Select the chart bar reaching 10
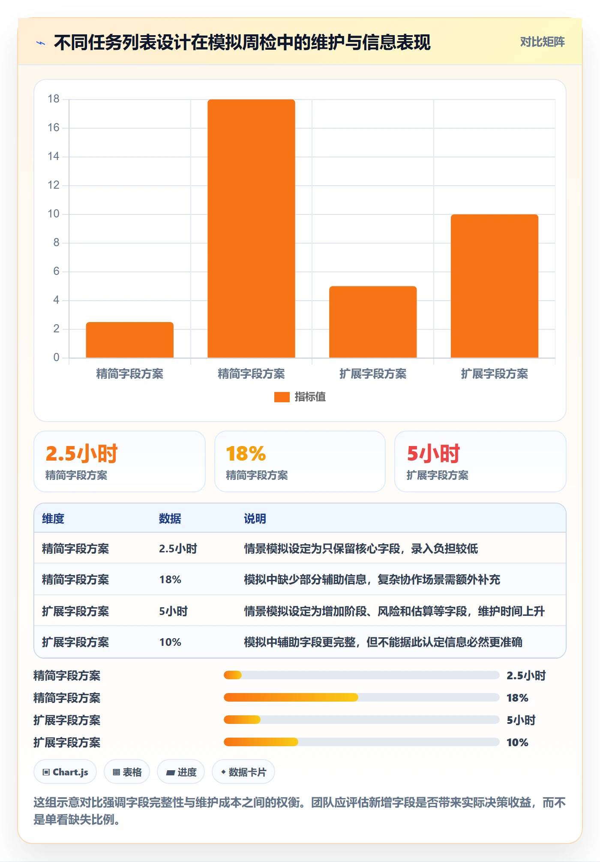Screen dimensions: 600x862 tap(495, 286)
